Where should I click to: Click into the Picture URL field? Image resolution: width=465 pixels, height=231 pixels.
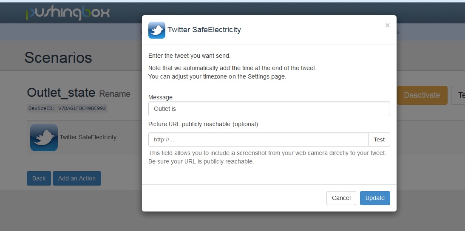coord(258,140)
